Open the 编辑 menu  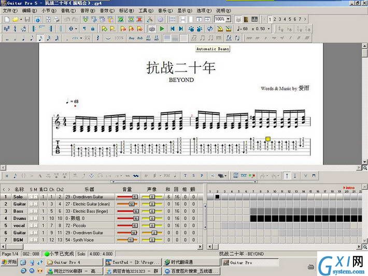pos(30,11)
